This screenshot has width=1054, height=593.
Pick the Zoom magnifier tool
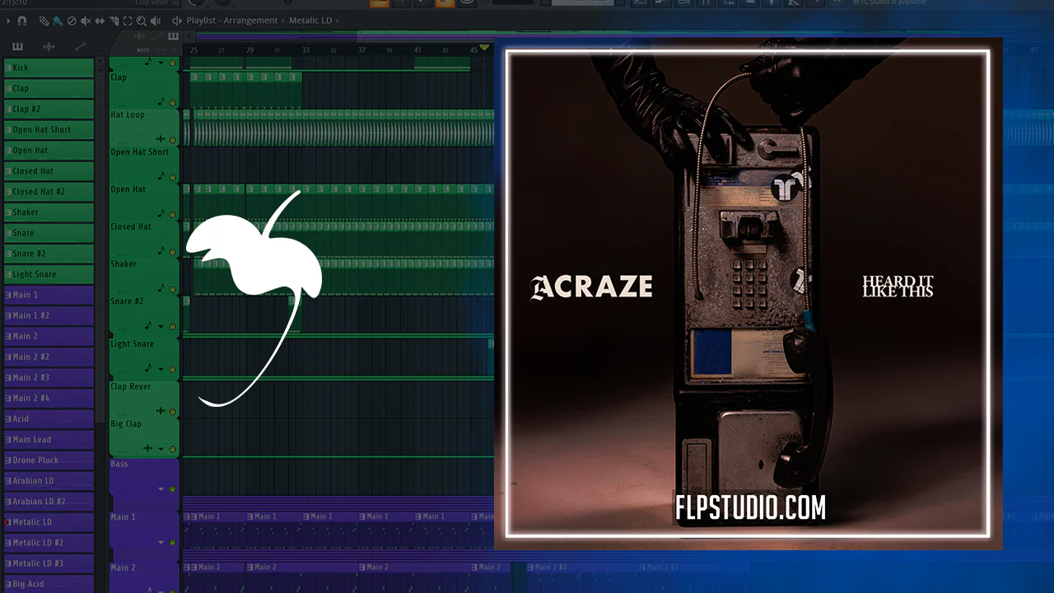[x=142, y=21]
